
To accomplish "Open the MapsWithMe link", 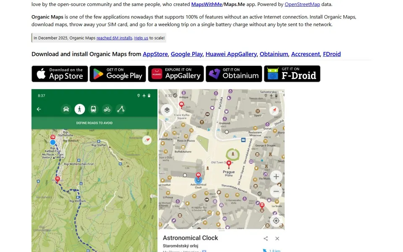I will pos(207,4).
